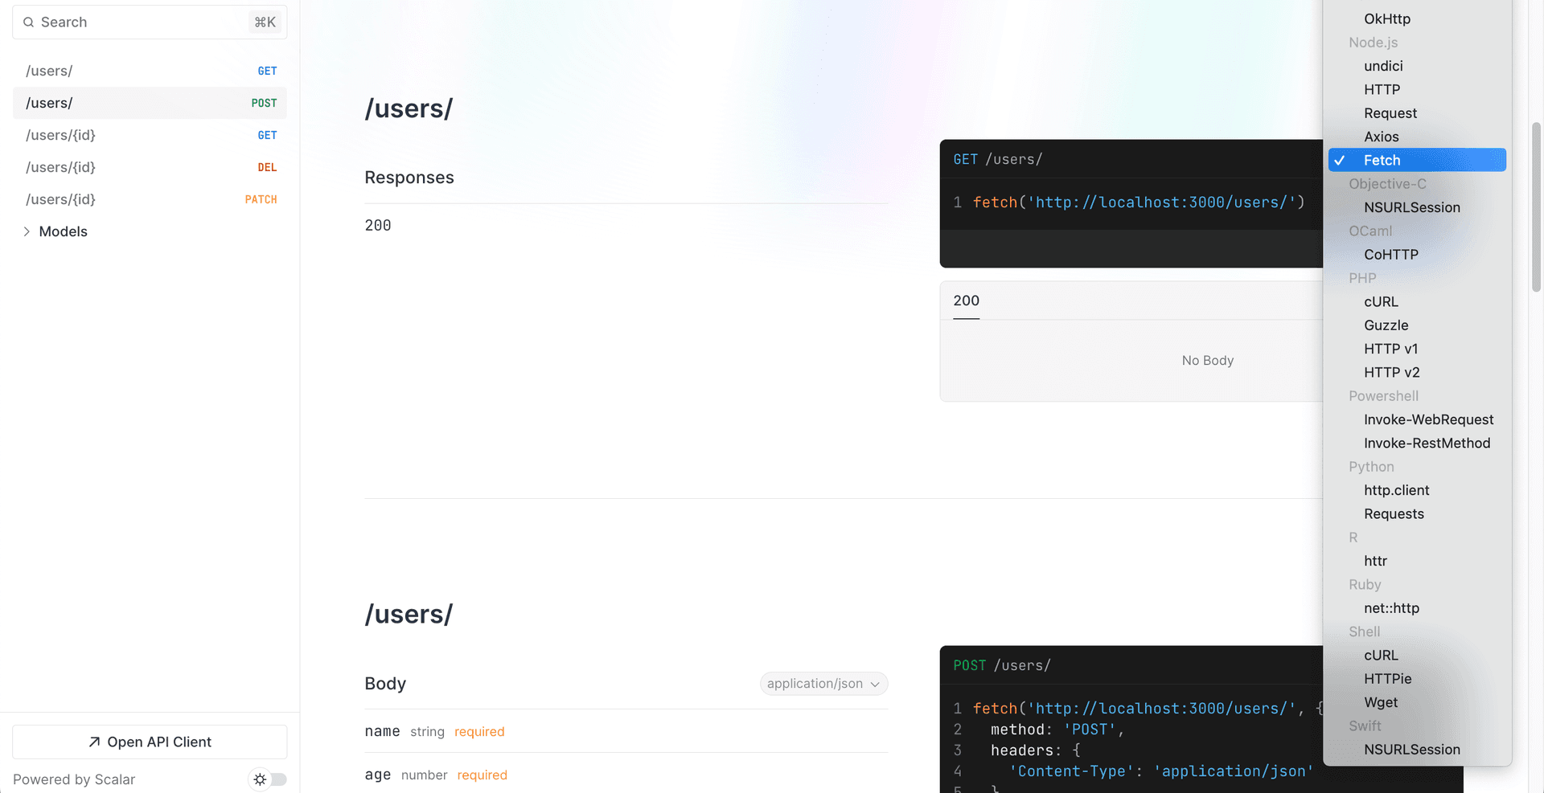The height and width of the screenshot is (793, 1544).
Task: Select the GET /users/ sidebar entry
Action: click(x=150, y=71)
